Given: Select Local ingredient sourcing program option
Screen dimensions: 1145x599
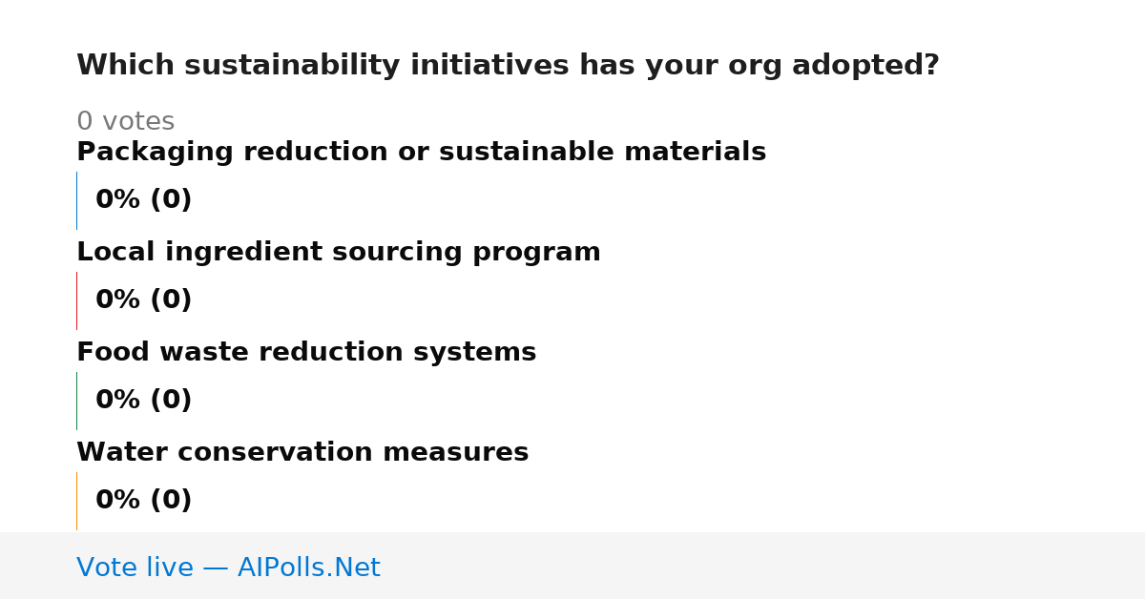Looking at the screenshot, I should coord(339,253).
